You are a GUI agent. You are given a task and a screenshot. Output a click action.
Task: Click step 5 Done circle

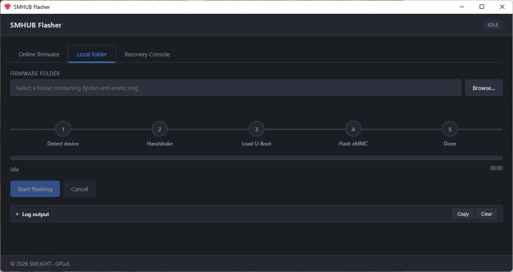[450, 129]
